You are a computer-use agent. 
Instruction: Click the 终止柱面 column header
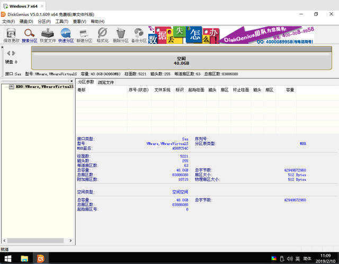241,90
